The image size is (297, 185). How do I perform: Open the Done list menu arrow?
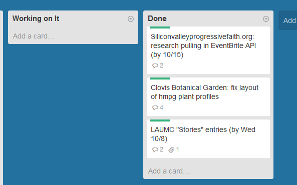coord(266,19)
